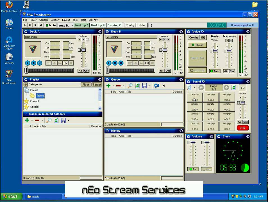The width and height of the screenshot is (268, 202).
Task: Skip to next track on Deck B
Action: pyautogui.click(x=121, y=63)
